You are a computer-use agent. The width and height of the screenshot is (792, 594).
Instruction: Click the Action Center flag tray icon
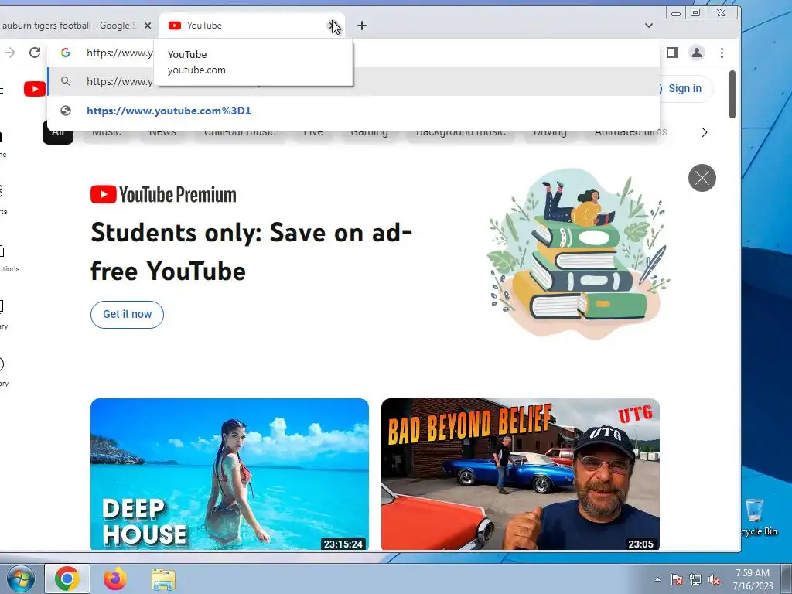676,579
